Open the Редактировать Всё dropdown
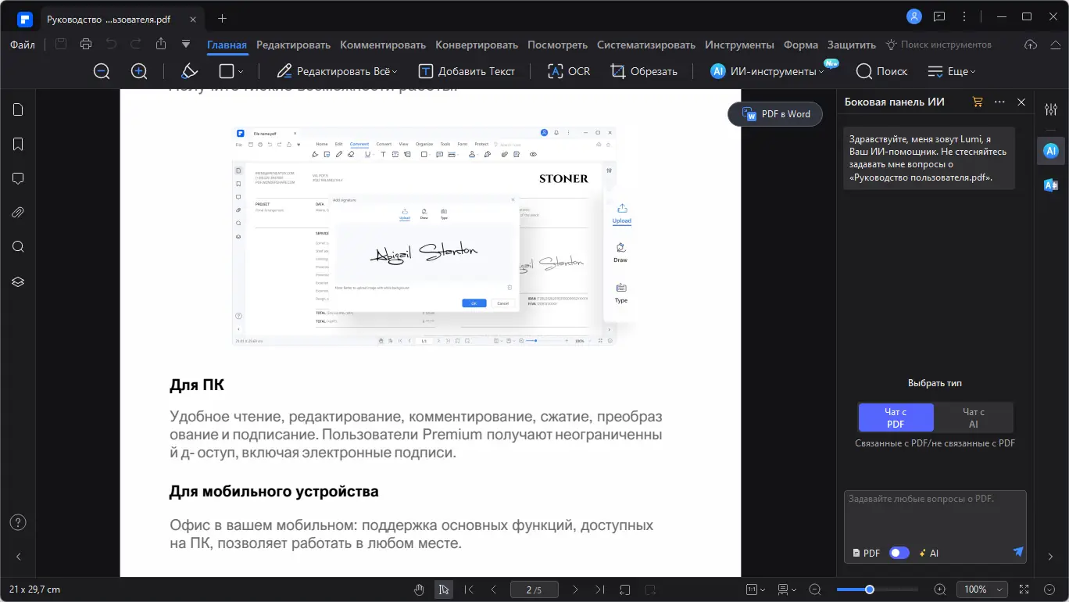The width and height of the screenshot is (1069, 602). point(338,71)
